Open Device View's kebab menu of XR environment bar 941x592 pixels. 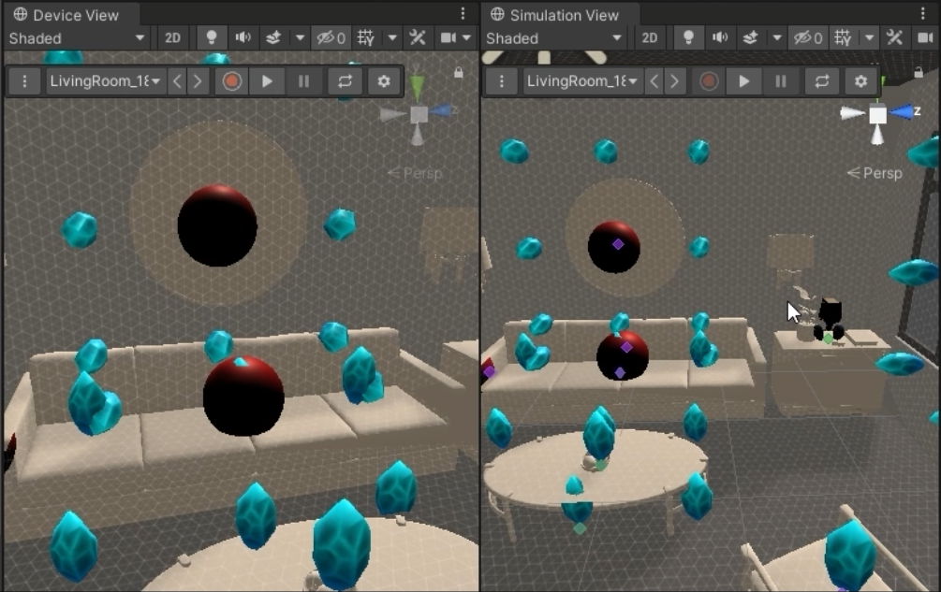click(23, 81)
